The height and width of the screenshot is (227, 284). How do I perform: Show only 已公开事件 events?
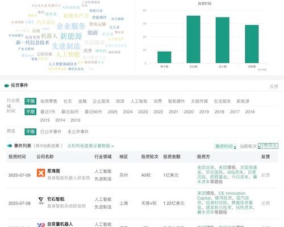click(51, 132)
